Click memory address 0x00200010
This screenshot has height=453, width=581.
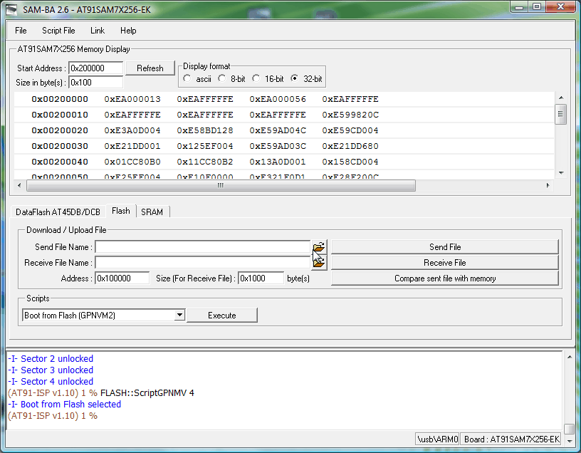pos(60,115)
